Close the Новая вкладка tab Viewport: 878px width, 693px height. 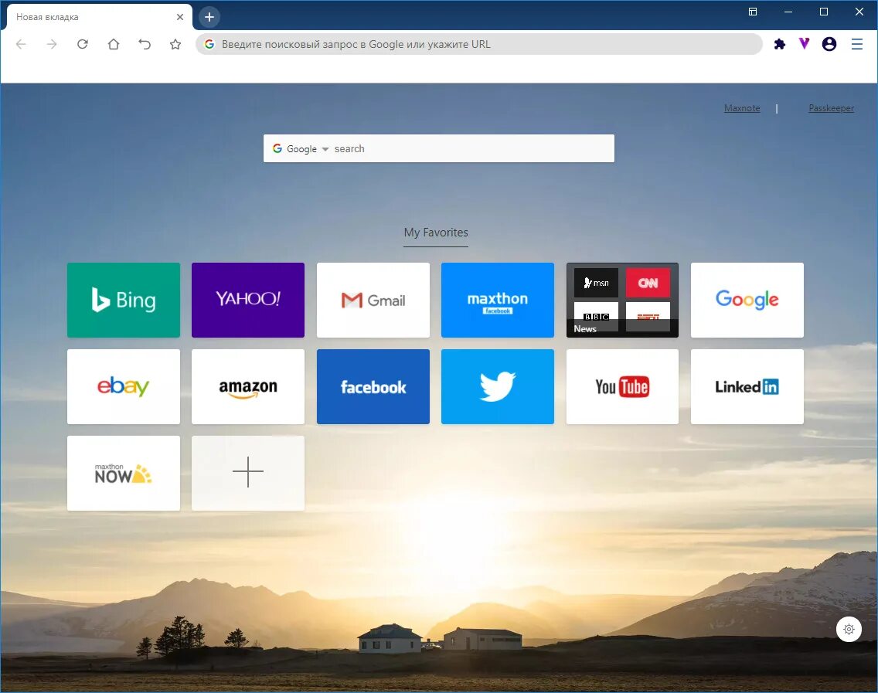pyautogui.click(x=180, y=17)
